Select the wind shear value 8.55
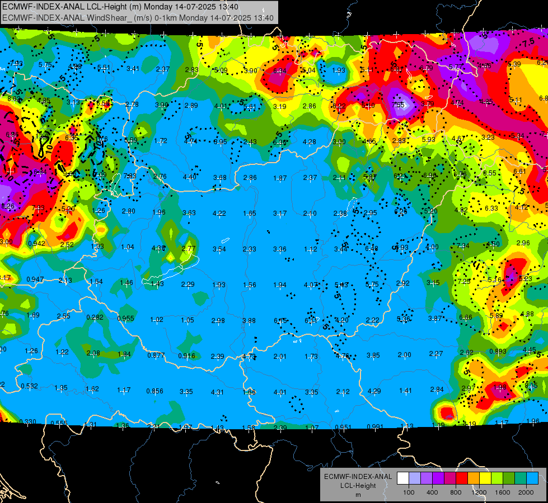Image resolution: width=548 pixels, height=503 pixels. (x=490, y=173)
